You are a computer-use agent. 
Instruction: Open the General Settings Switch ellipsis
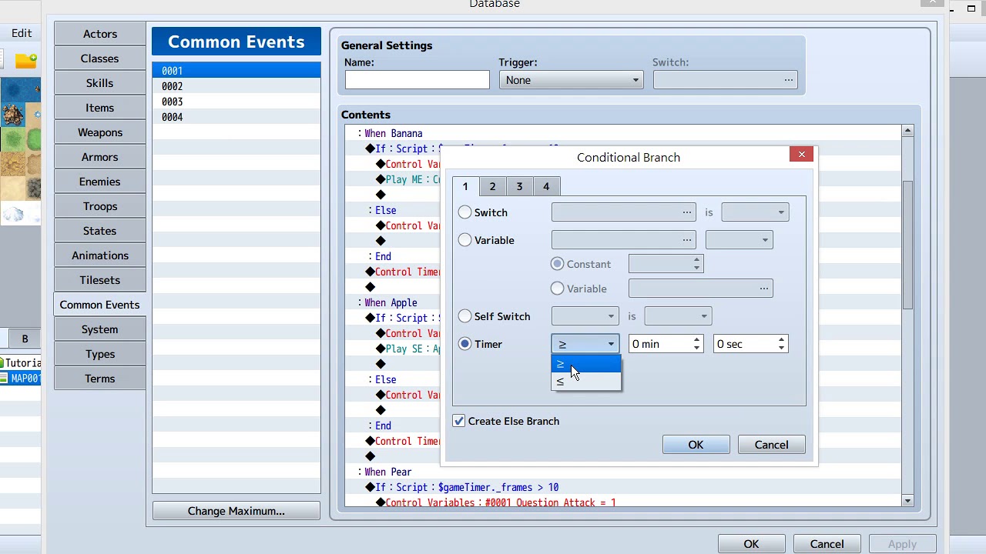789,80
